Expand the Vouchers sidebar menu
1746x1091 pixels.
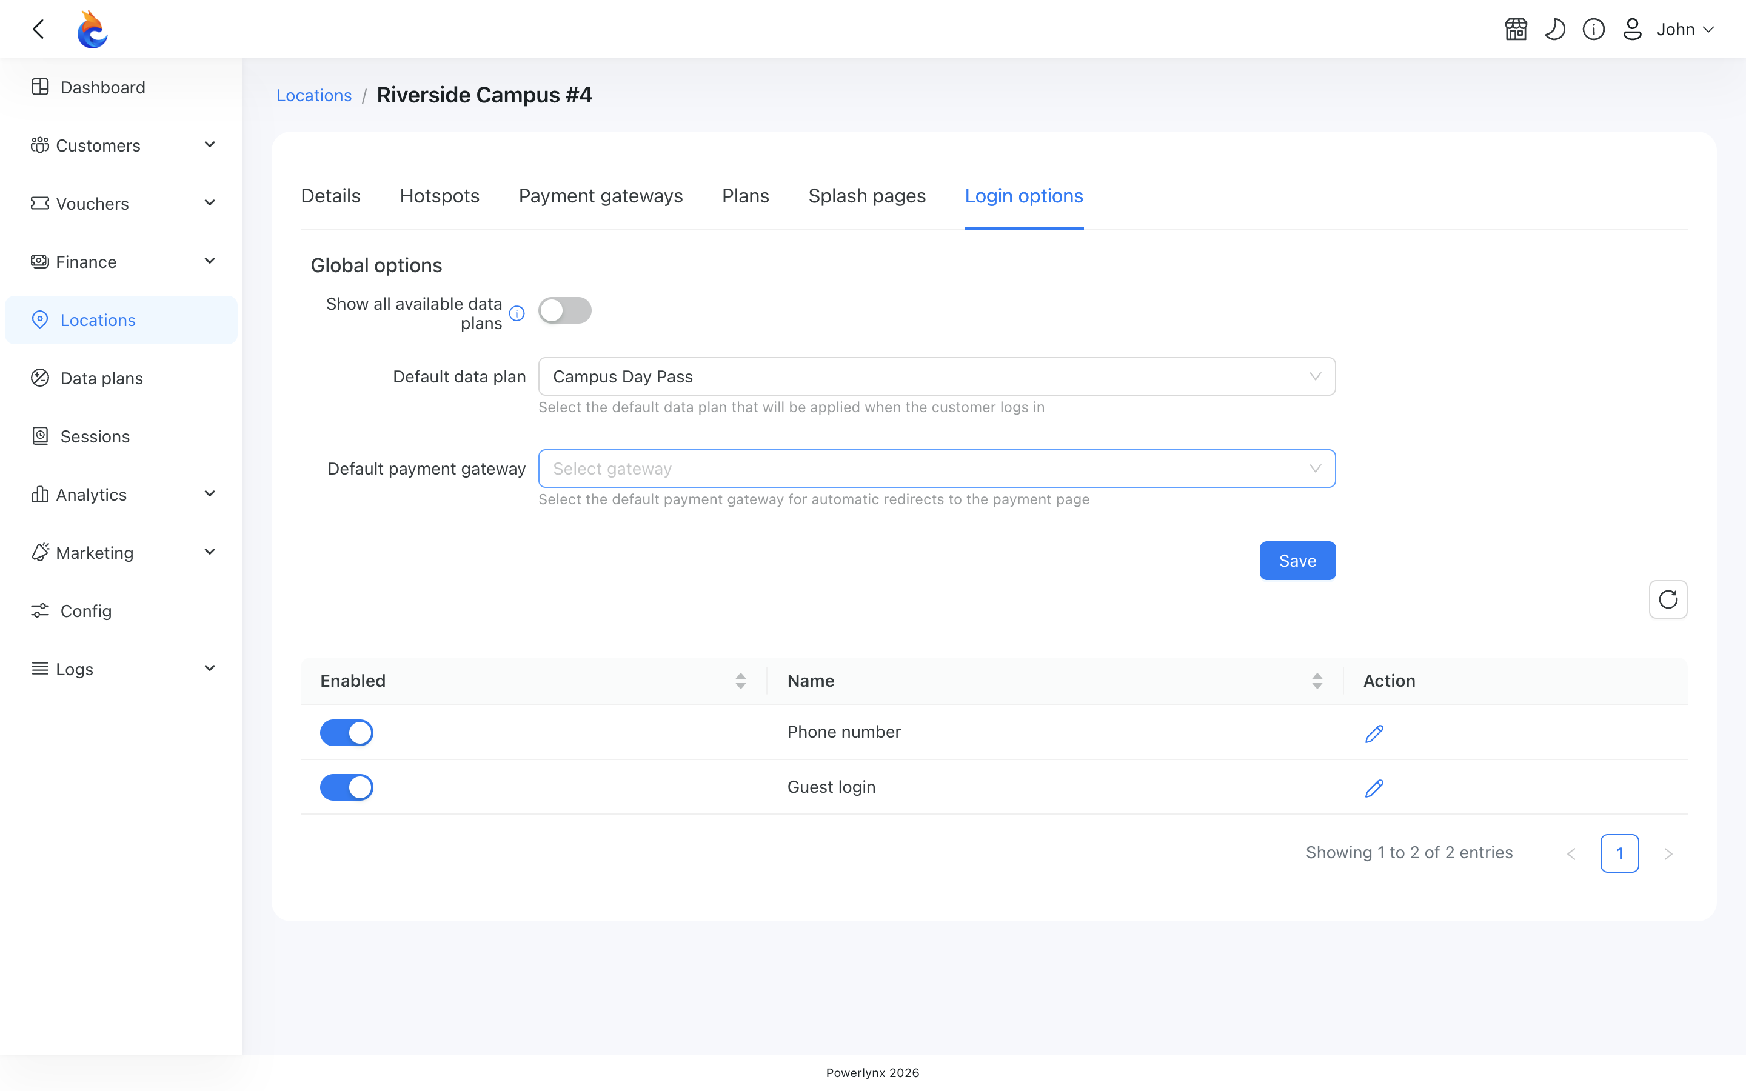point(121,204)
